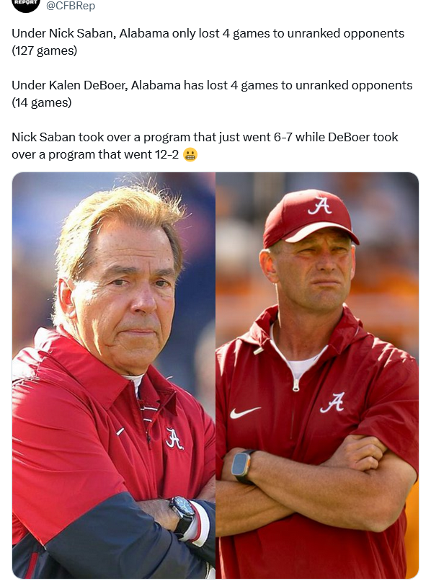Click the Alabama script A on DeBoer's jacket
431x581 pixels.
pos(332,403)
